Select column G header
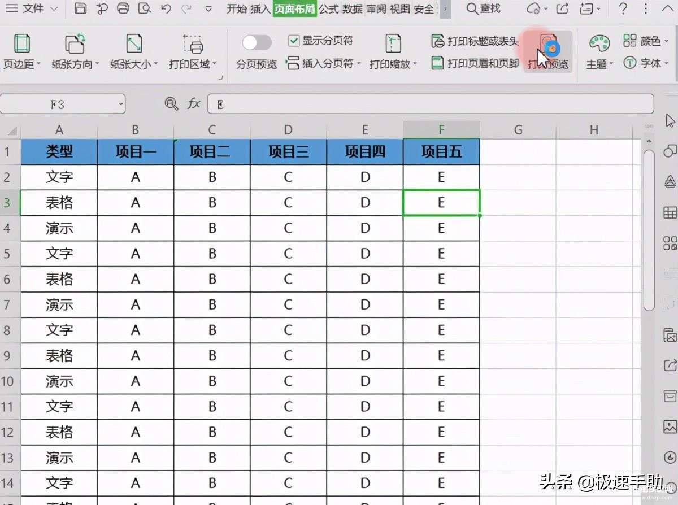Image resolution: width=678 pixels, height=505 pixels. [x=518, y=130]
